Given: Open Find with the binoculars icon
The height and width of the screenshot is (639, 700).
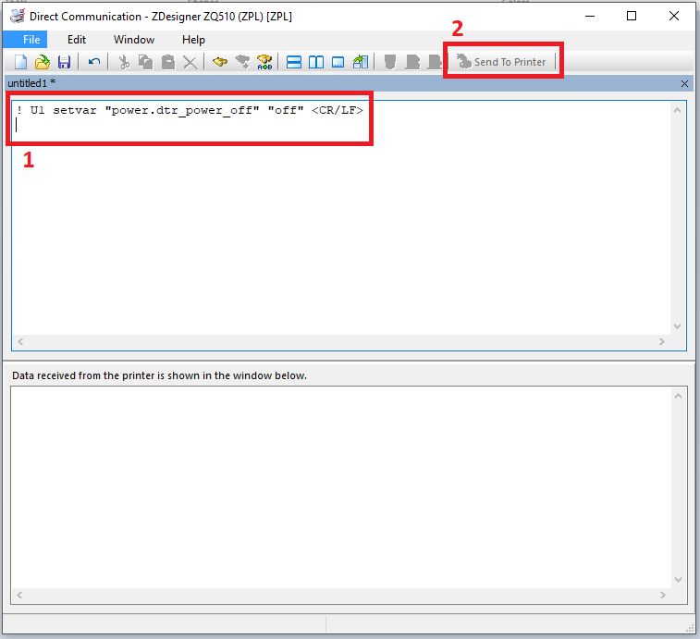Looking at the screenshot, I should coord(220,62).
